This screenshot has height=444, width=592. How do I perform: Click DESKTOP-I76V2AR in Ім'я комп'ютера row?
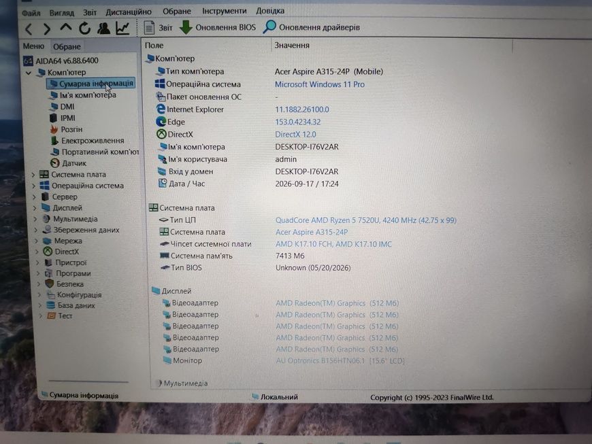click(x=307, y=147)
